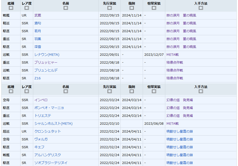Tick the 名前 checkbox in the header above 武蔵

(66, 8)
